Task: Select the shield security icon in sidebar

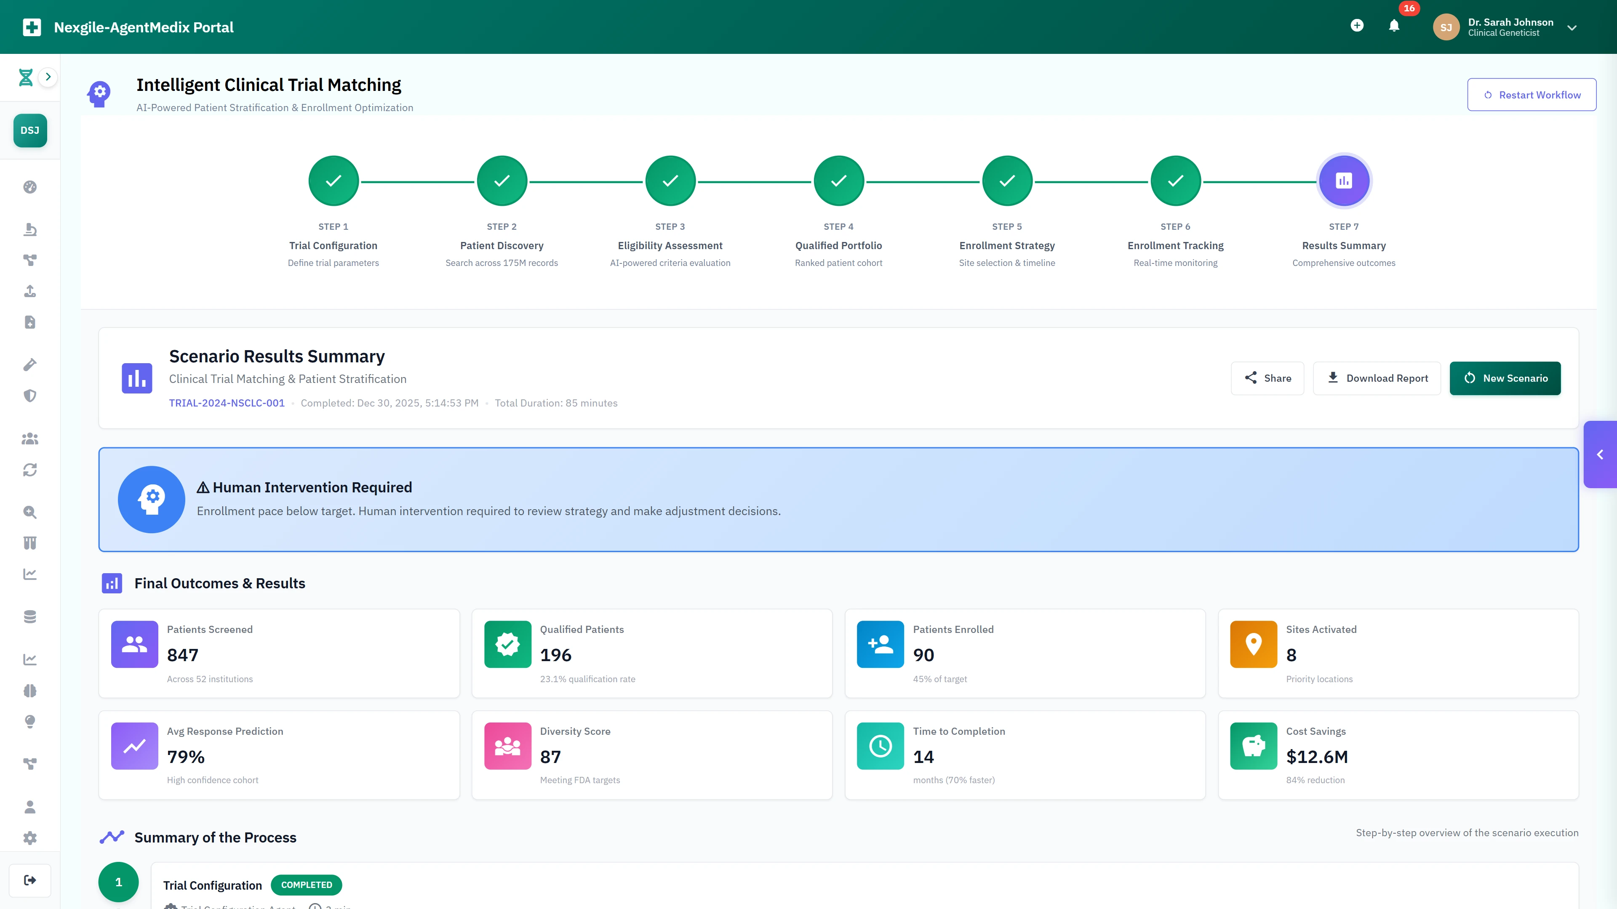Action: 29,395
